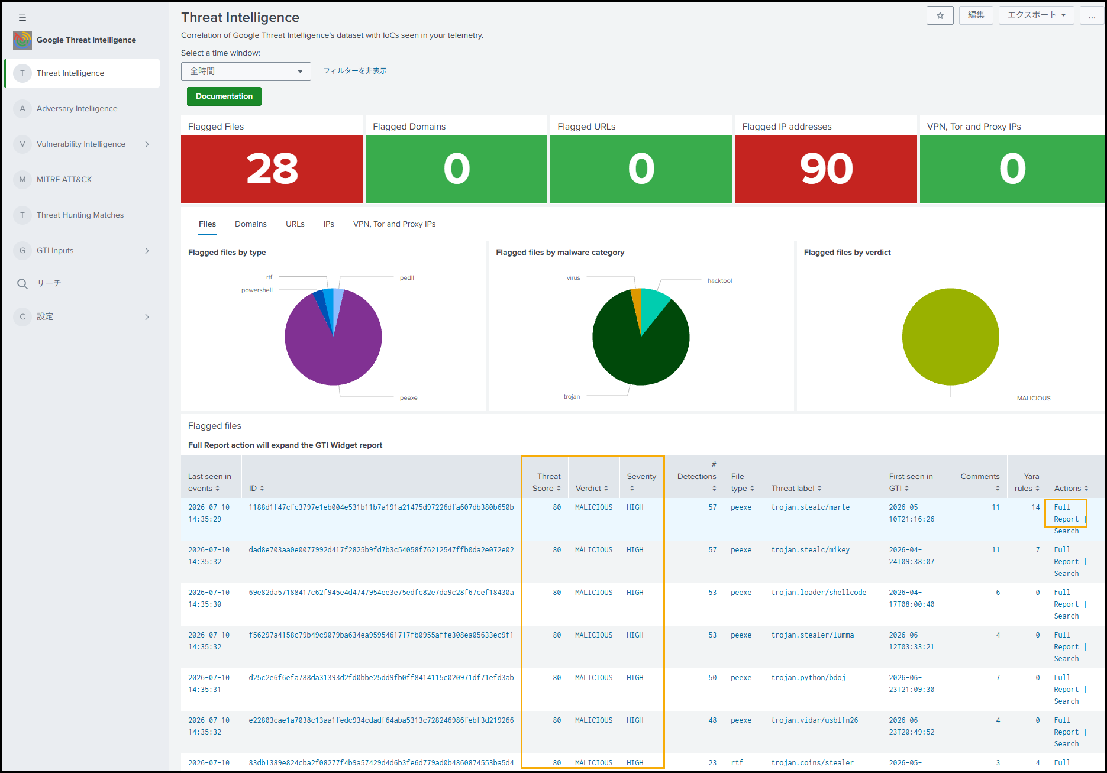Expand Vulnerability Intelligence submenu
Viewport: 1107px width, 773px height.
(147, 144)
